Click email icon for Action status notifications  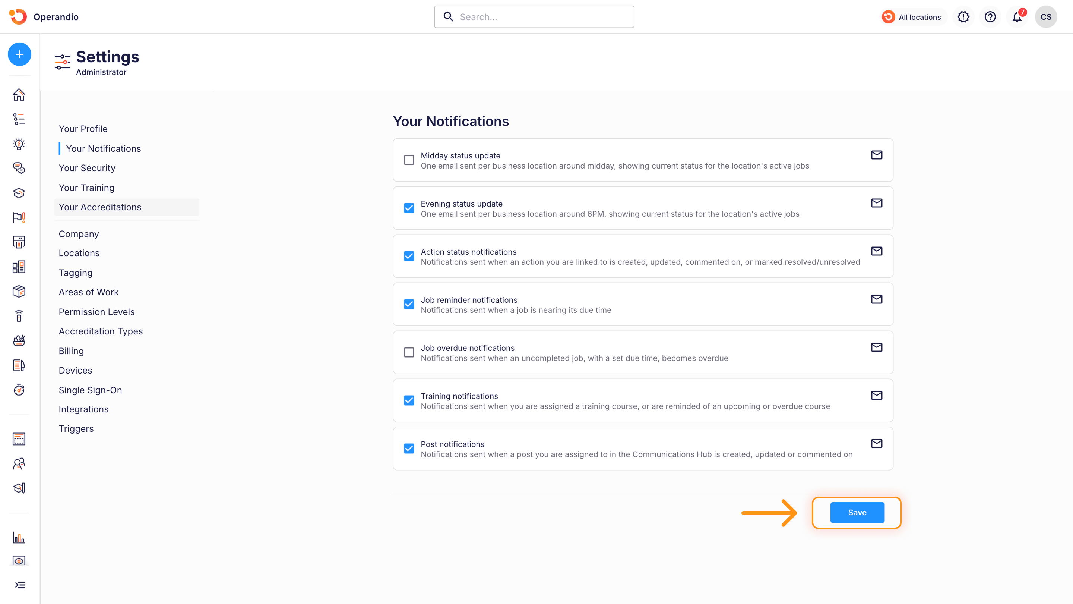877,251
